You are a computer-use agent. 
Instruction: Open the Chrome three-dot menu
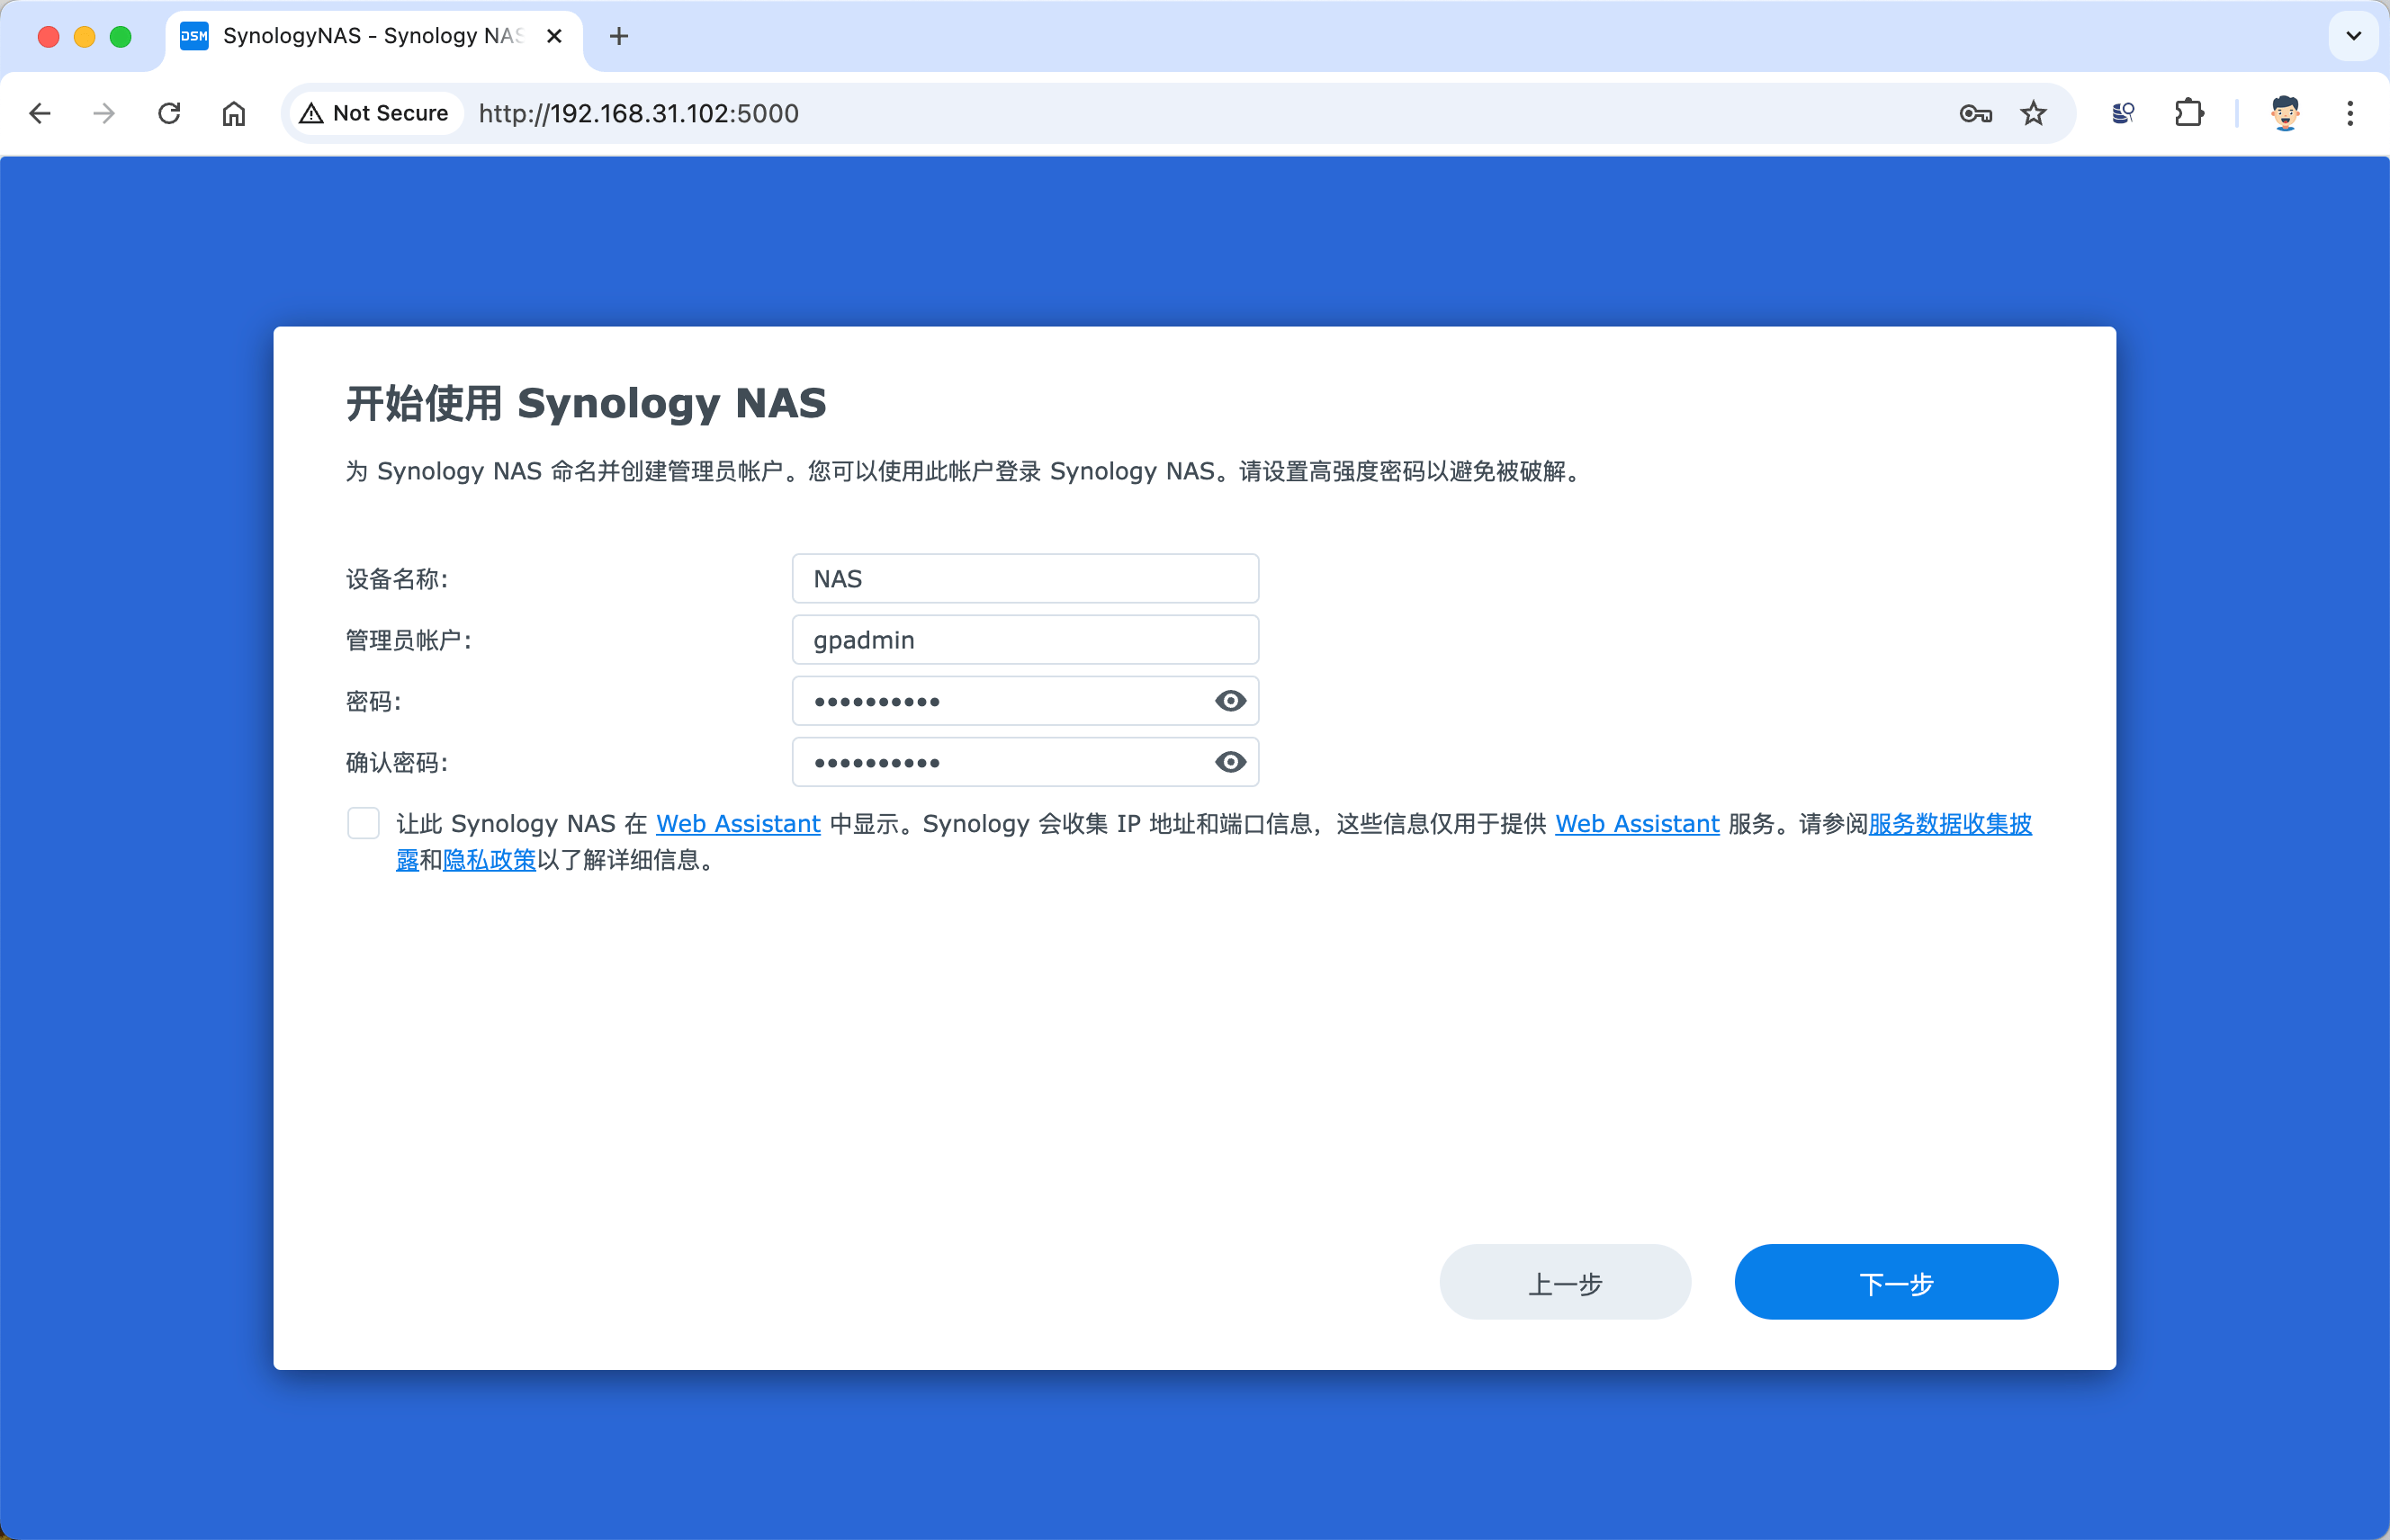click(x=2350, y=113)
